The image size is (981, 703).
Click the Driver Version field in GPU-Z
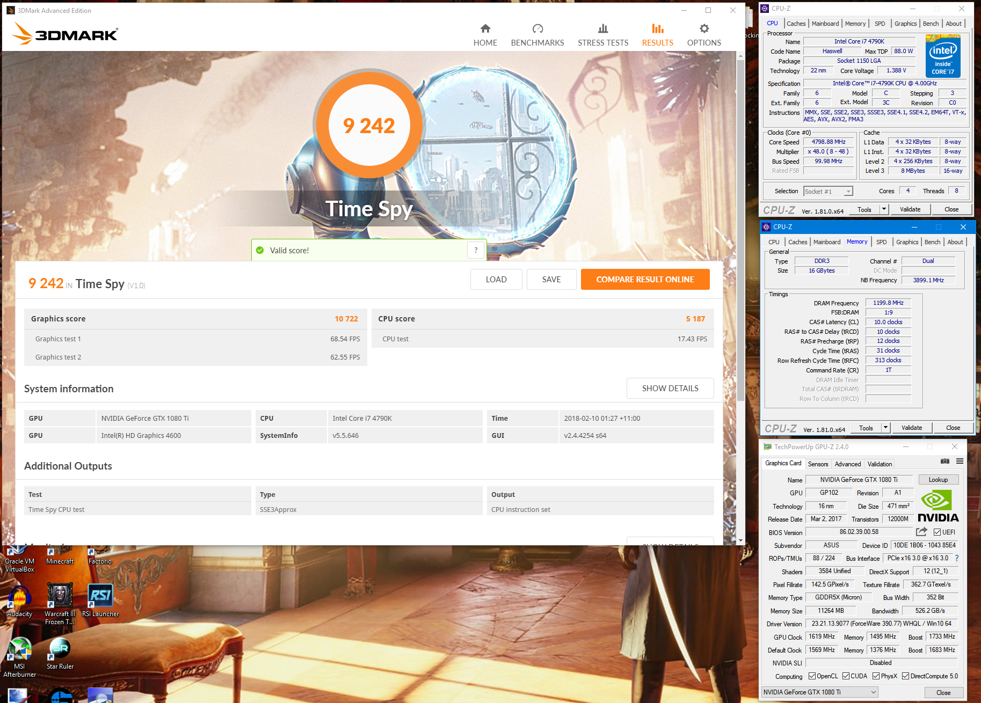[x=882, y=624]
